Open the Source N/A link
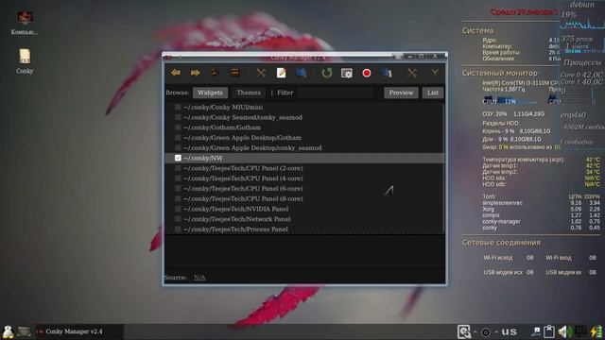Viewport: 605px width, 340px height. 199,278
